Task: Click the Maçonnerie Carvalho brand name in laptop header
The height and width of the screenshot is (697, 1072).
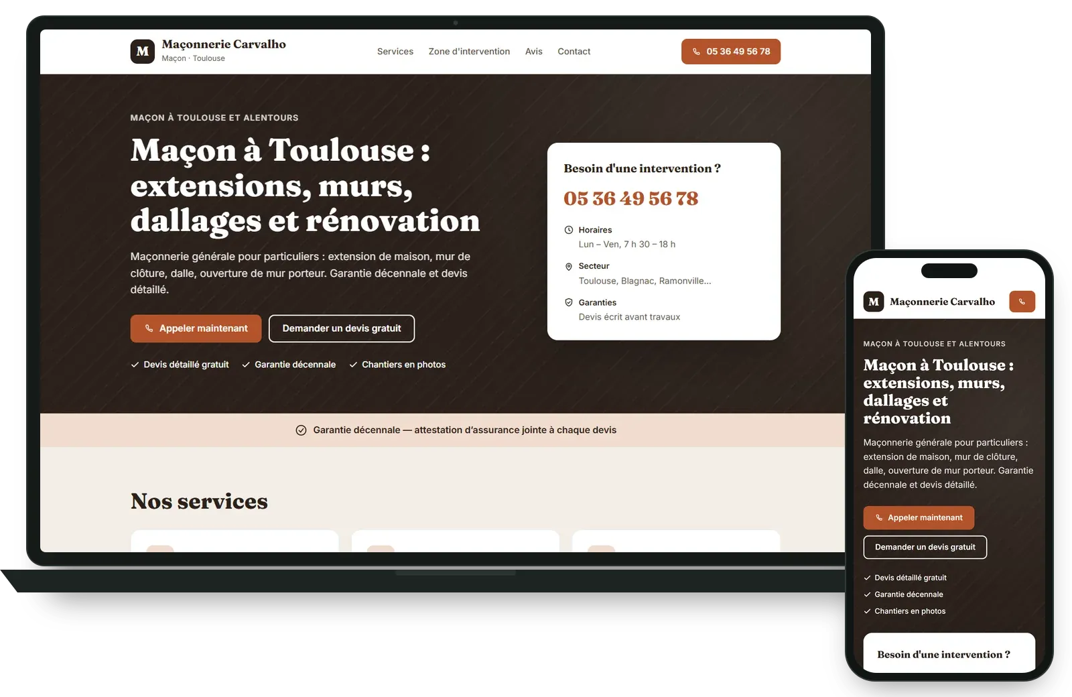Action: [x=224, y=44]
